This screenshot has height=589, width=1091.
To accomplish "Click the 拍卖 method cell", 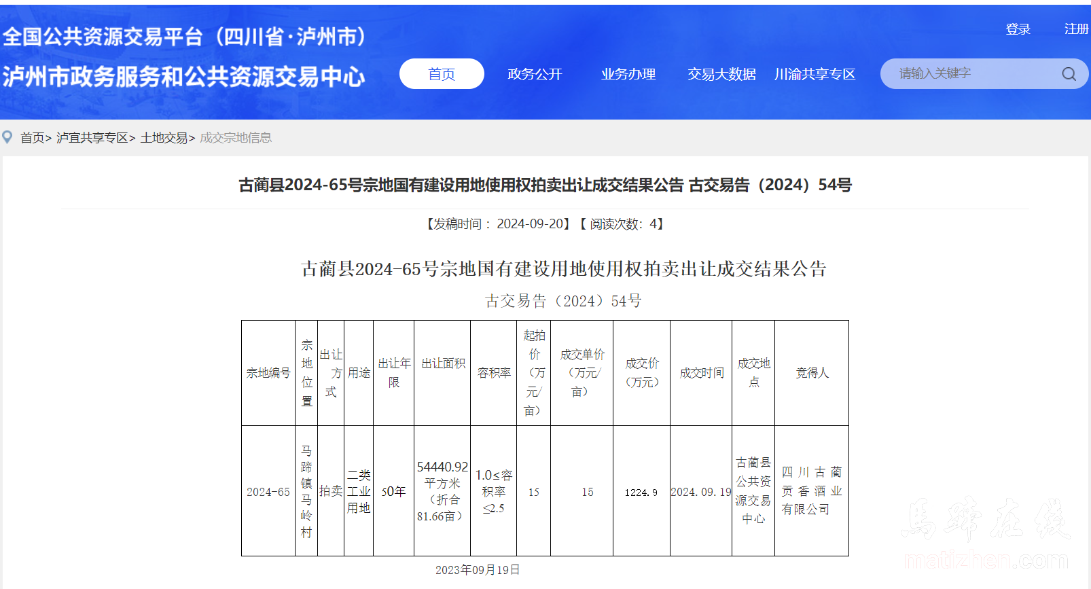I will point(331,492).
